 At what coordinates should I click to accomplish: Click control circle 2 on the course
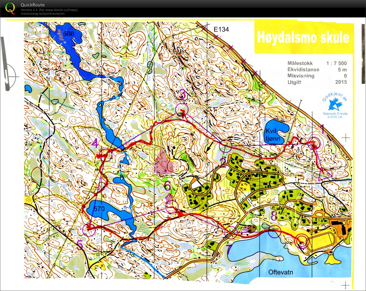[x=226, y=145]
